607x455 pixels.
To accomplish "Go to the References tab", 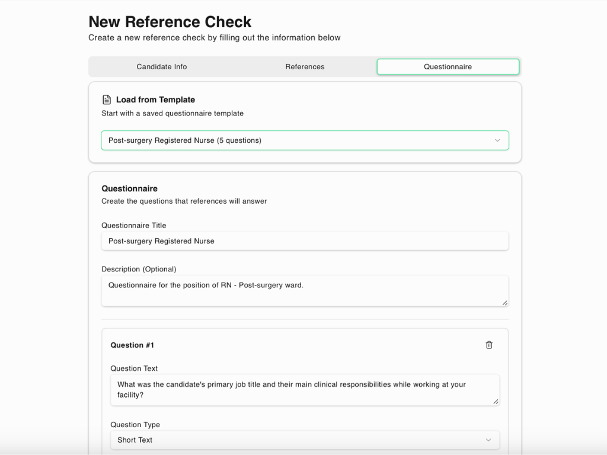I will (x=305, y=67).
